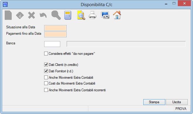Click the Stampa button
Image resolution: width=193 pixels, height=114 pixels.
pos(154,102)
